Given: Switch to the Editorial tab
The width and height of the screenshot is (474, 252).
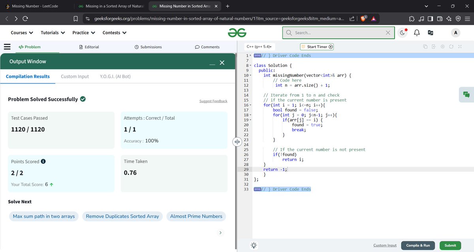Looking at the screenshot, I should (89, 47).
